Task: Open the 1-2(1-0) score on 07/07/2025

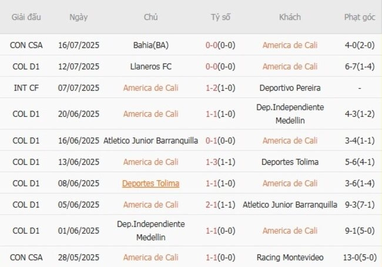Action: click(x=220, y=88)
